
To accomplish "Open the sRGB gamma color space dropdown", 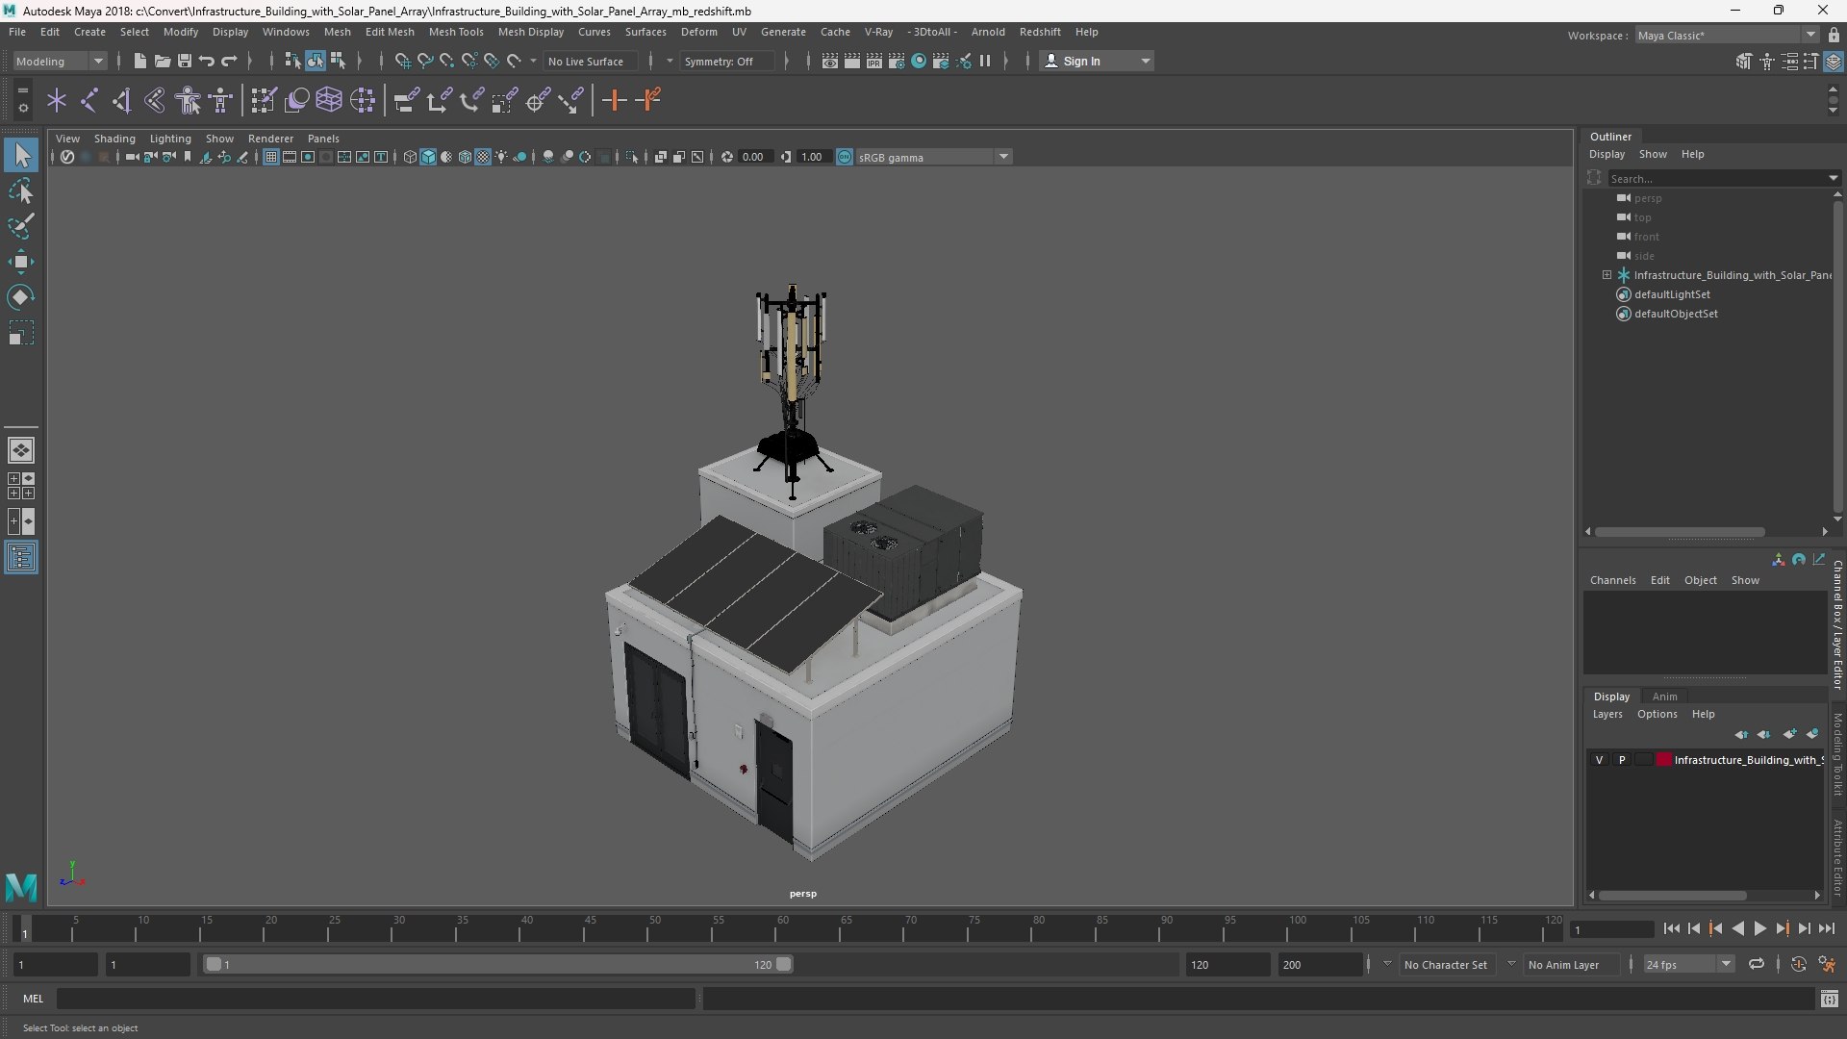I will tap(933, 157).
